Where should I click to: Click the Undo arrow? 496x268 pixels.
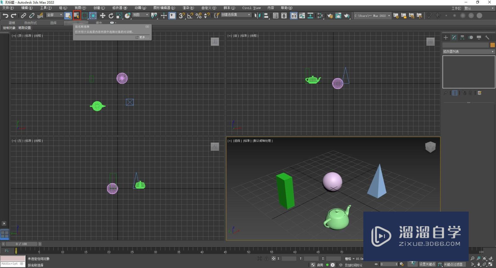(5, 15)
